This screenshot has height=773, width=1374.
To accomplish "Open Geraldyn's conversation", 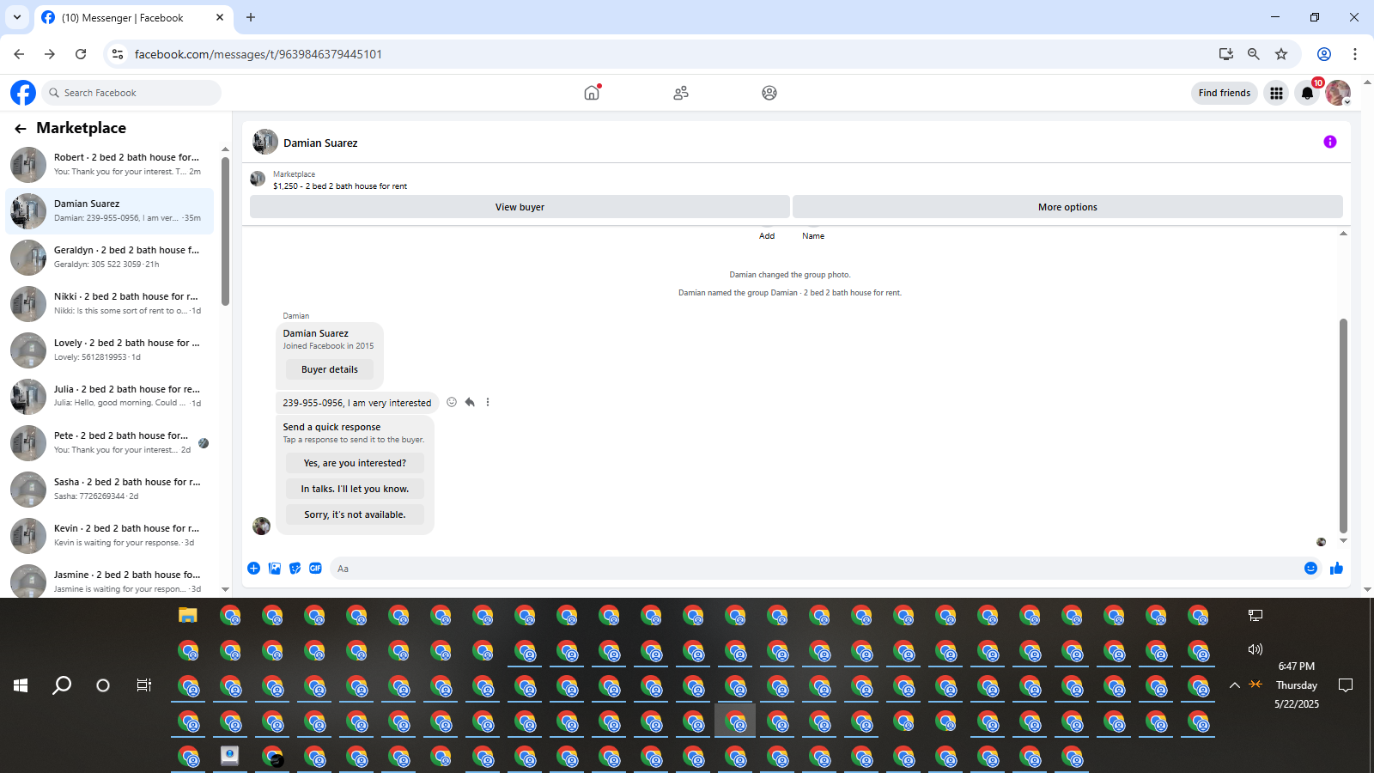I will [x=110, y=258].
